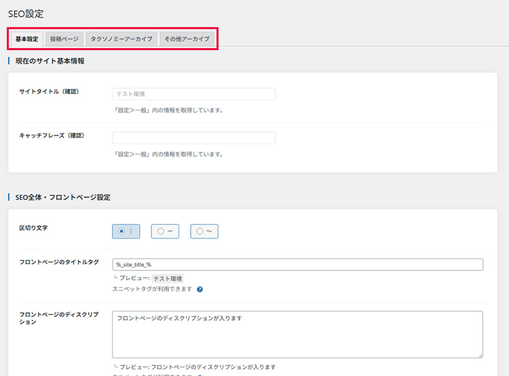Open the その他アーカイブ tab
The height and width of the screenshot is (376, 509).
click(x=187, y=39)
